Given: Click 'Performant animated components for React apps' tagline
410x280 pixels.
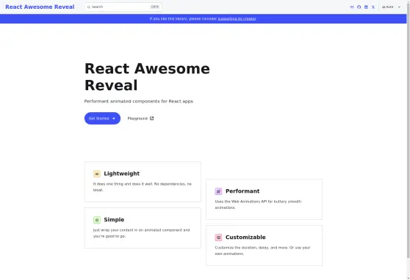Looking at the screenshot, I should pyautogui.click(x=139, y=101).
